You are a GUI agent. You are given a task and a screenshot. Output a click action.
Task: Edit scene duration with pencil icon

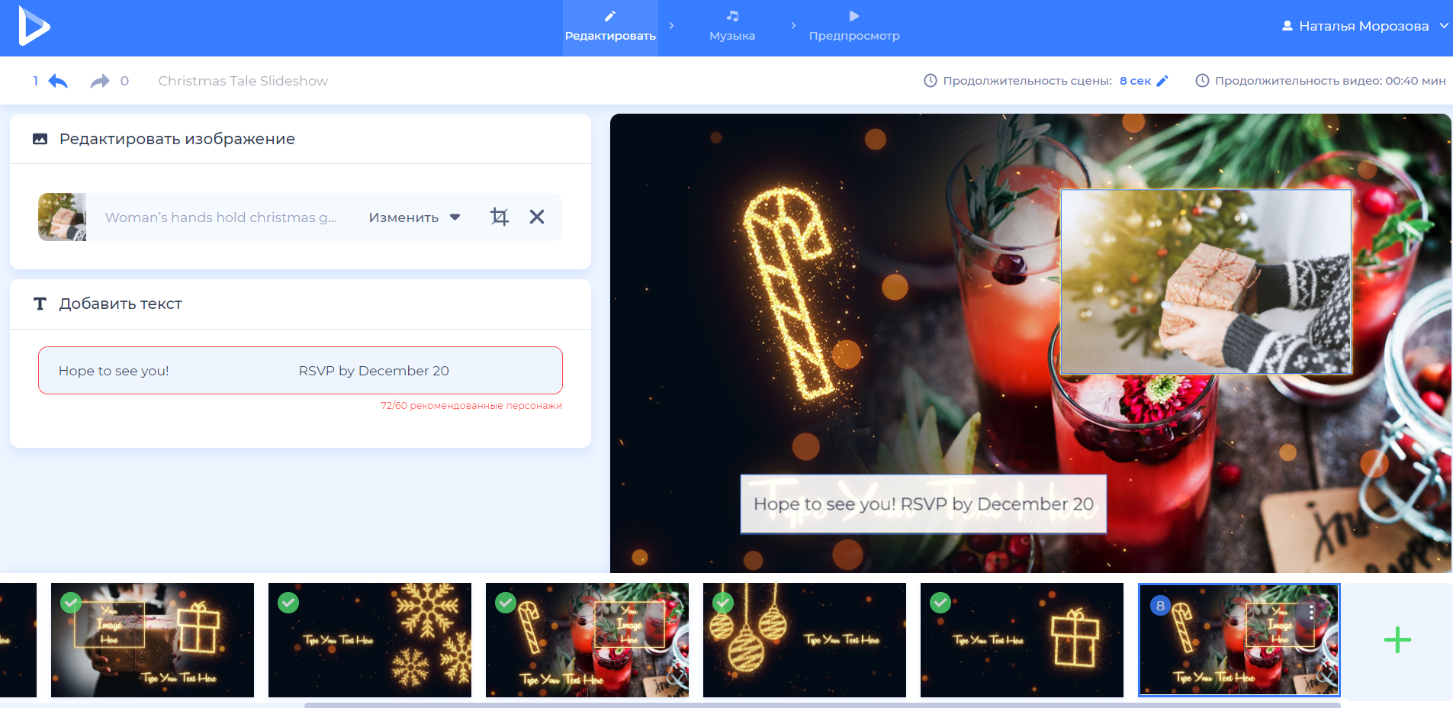[x=1162, y=81]
